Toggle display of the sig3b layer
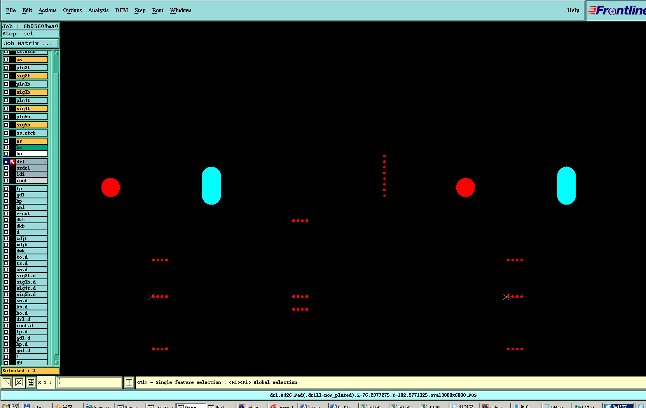 tap(6, 92)
